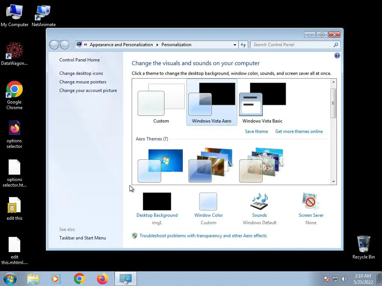The width and height of the screenshot is (382, 286).
Task: Click the Control Panel taskbar button
Action: tap(126, 279)
